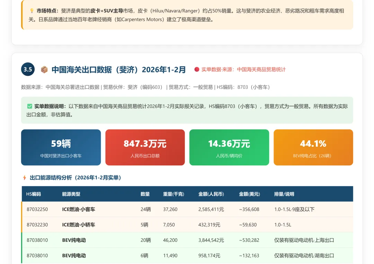Image resolution: width=374 pixels, height=264 pixels.
Task: Click the red text 实单数据·来源：中国海关商品贸易统计
Action: [x=243, y=69]
